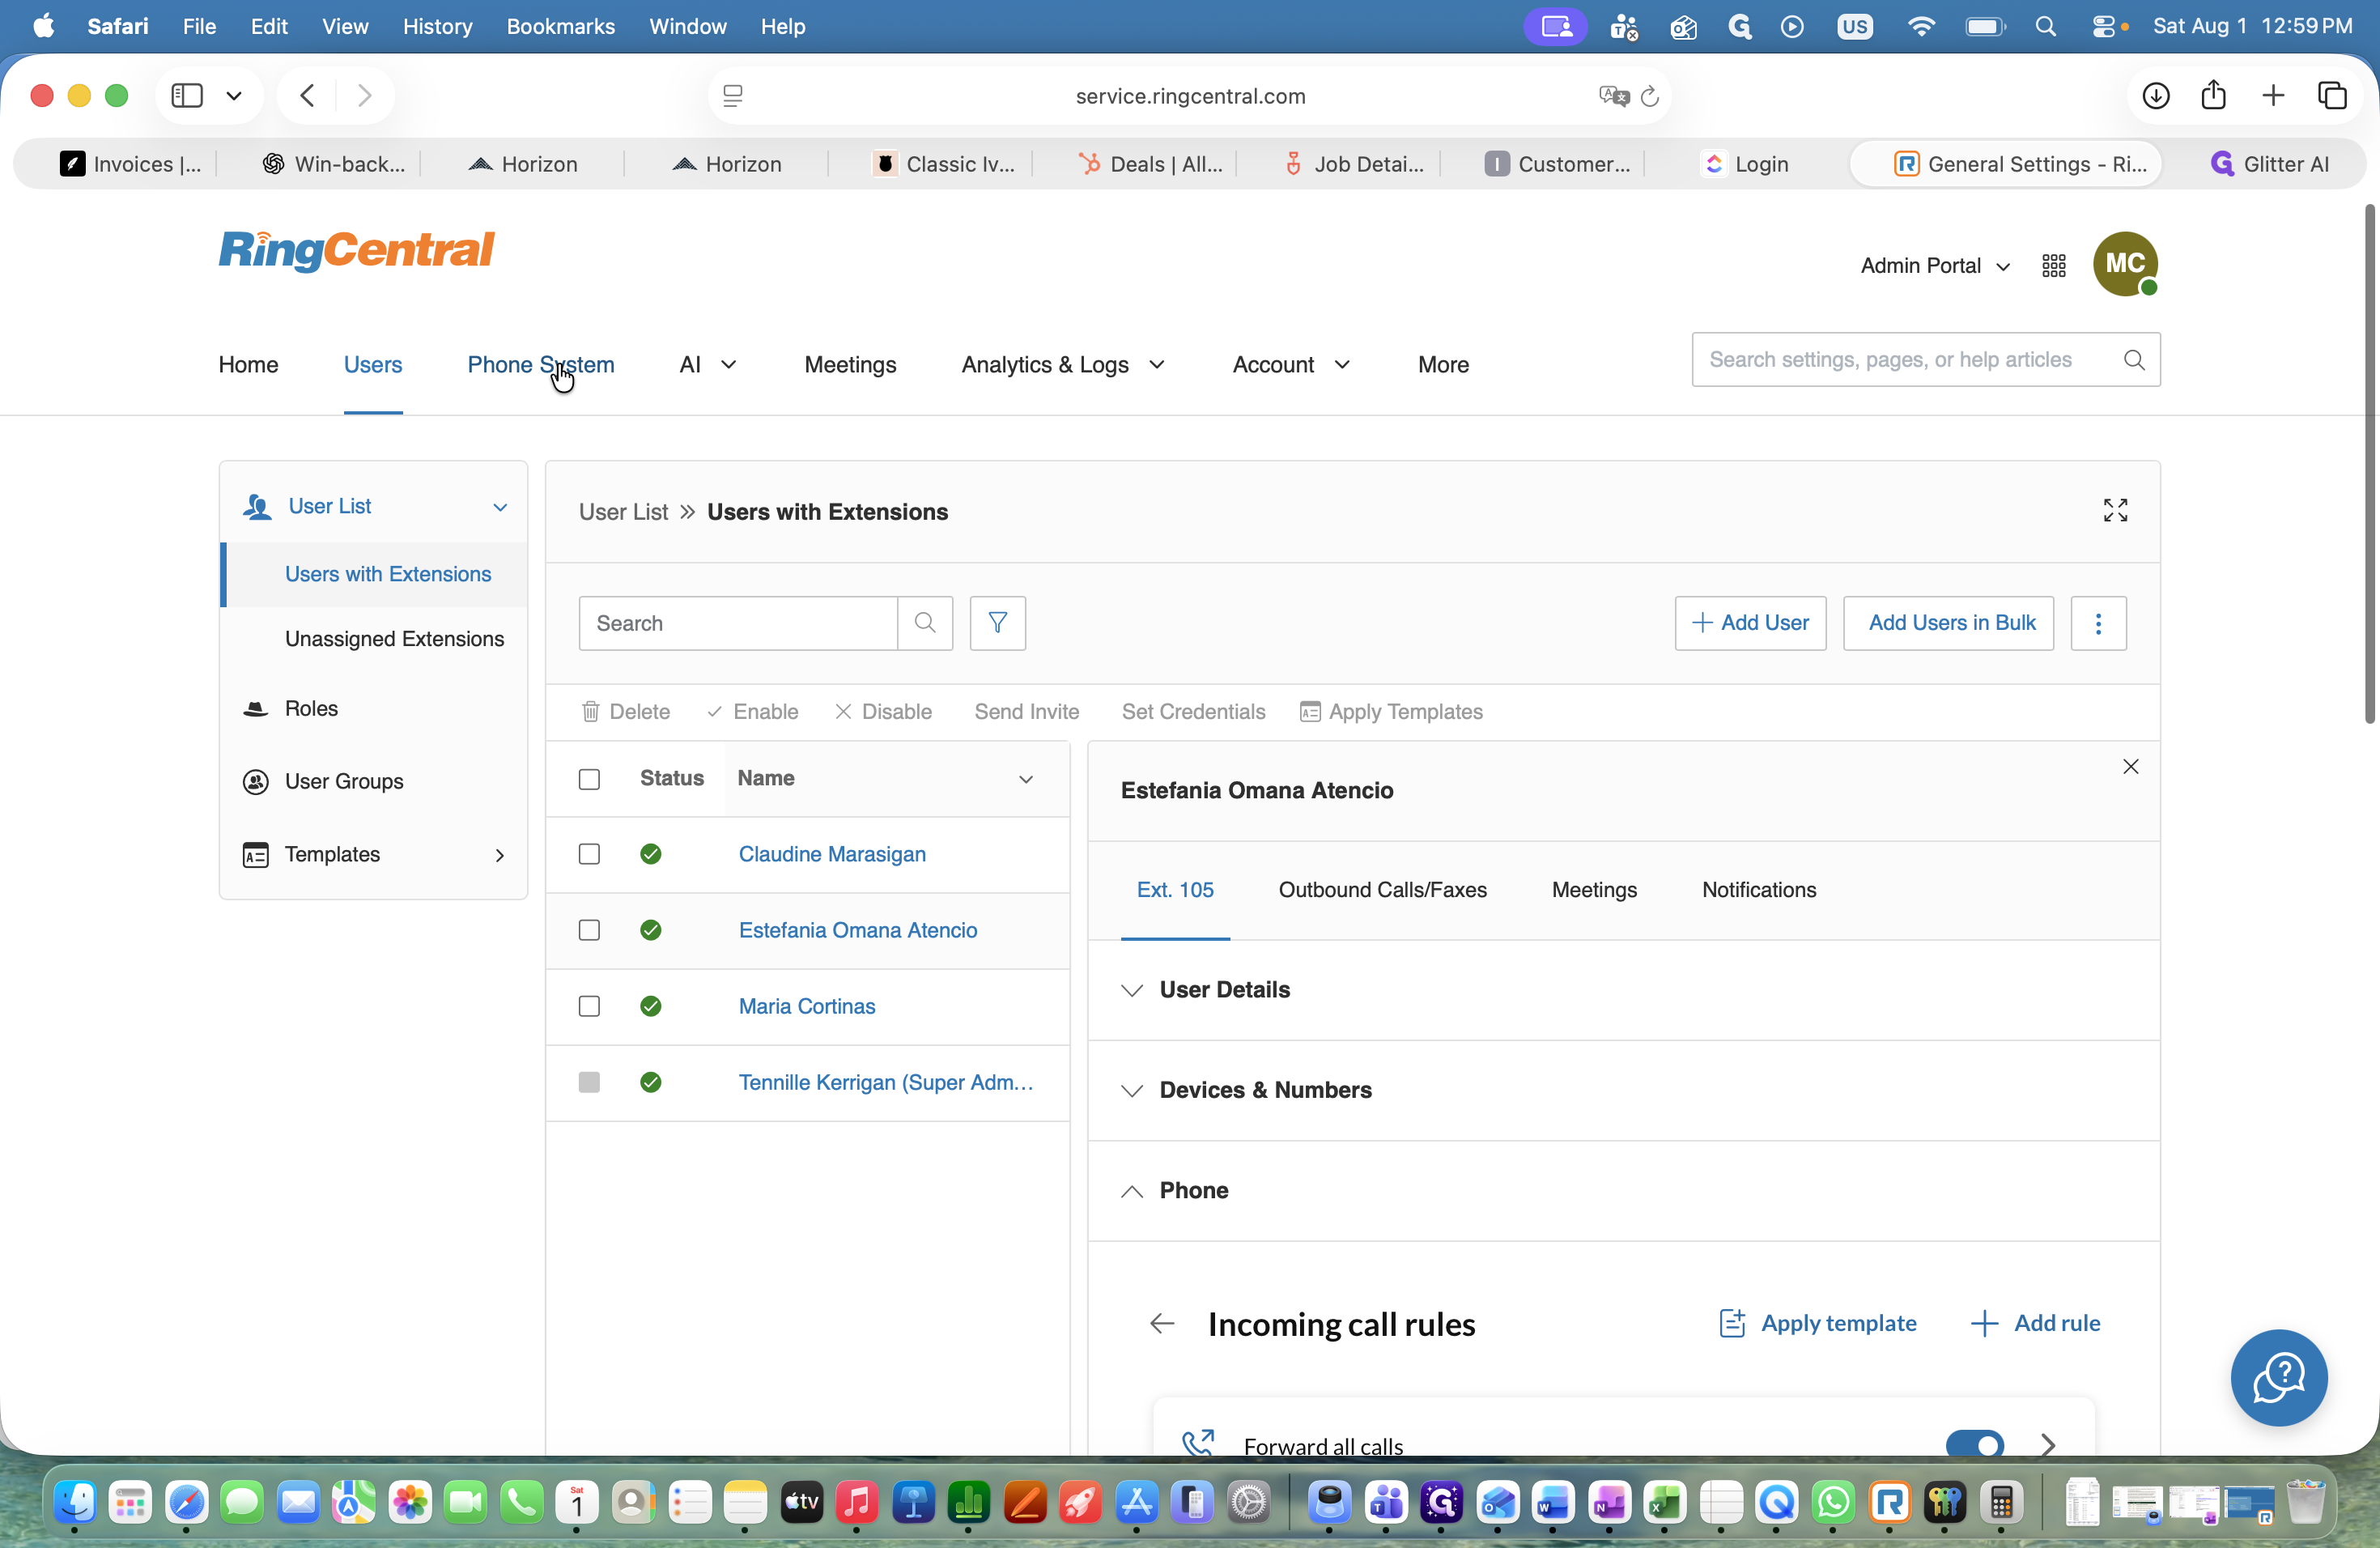Check Claudine Marasigan row checkbox

[x=589, y=854]
